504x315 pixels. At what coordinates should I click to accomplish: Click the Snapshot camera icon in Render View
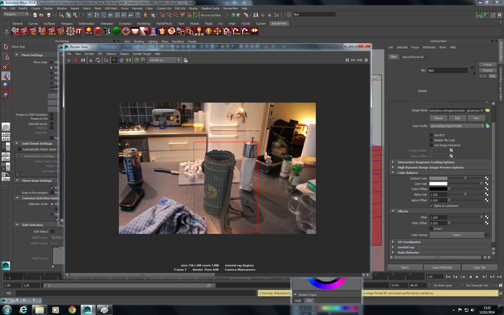click(x=83, y=60)
